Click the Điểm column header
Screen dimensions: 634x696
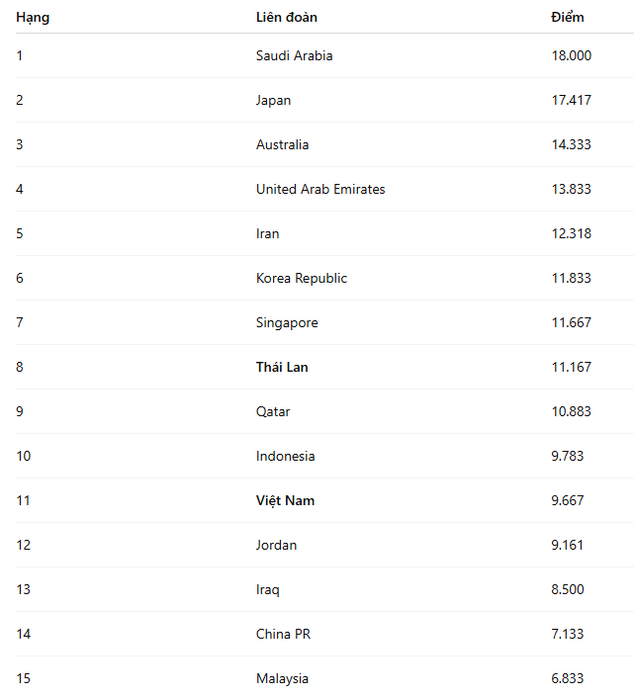(568, 17)
